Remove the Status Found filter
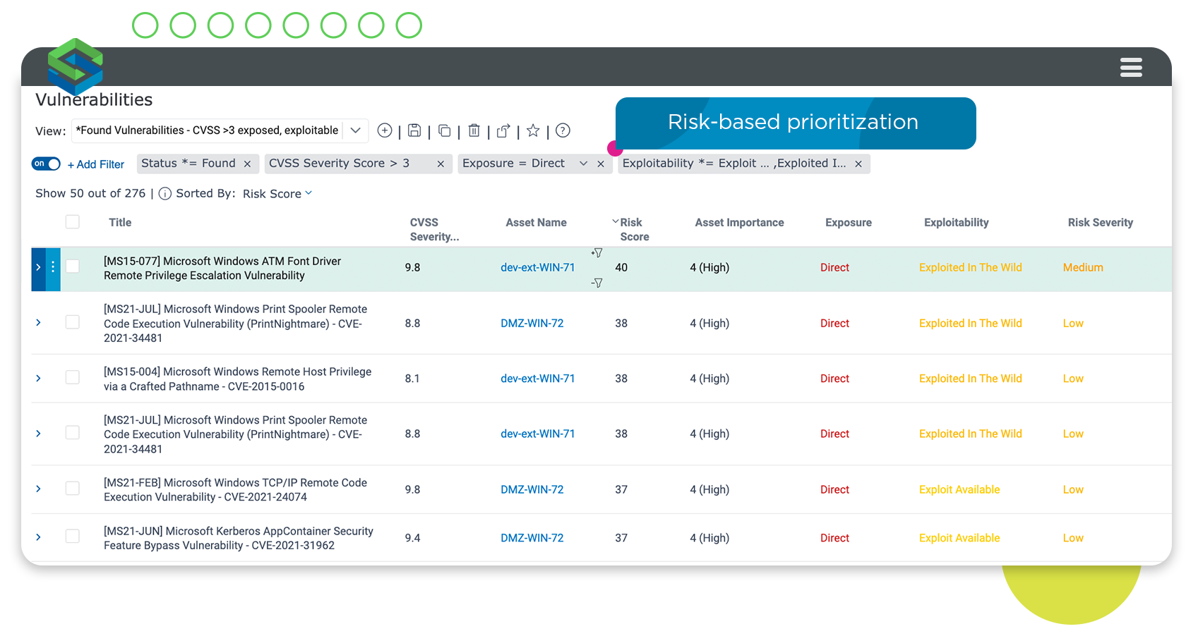This screenshot has width=1186, height=636. coord(247,164)
